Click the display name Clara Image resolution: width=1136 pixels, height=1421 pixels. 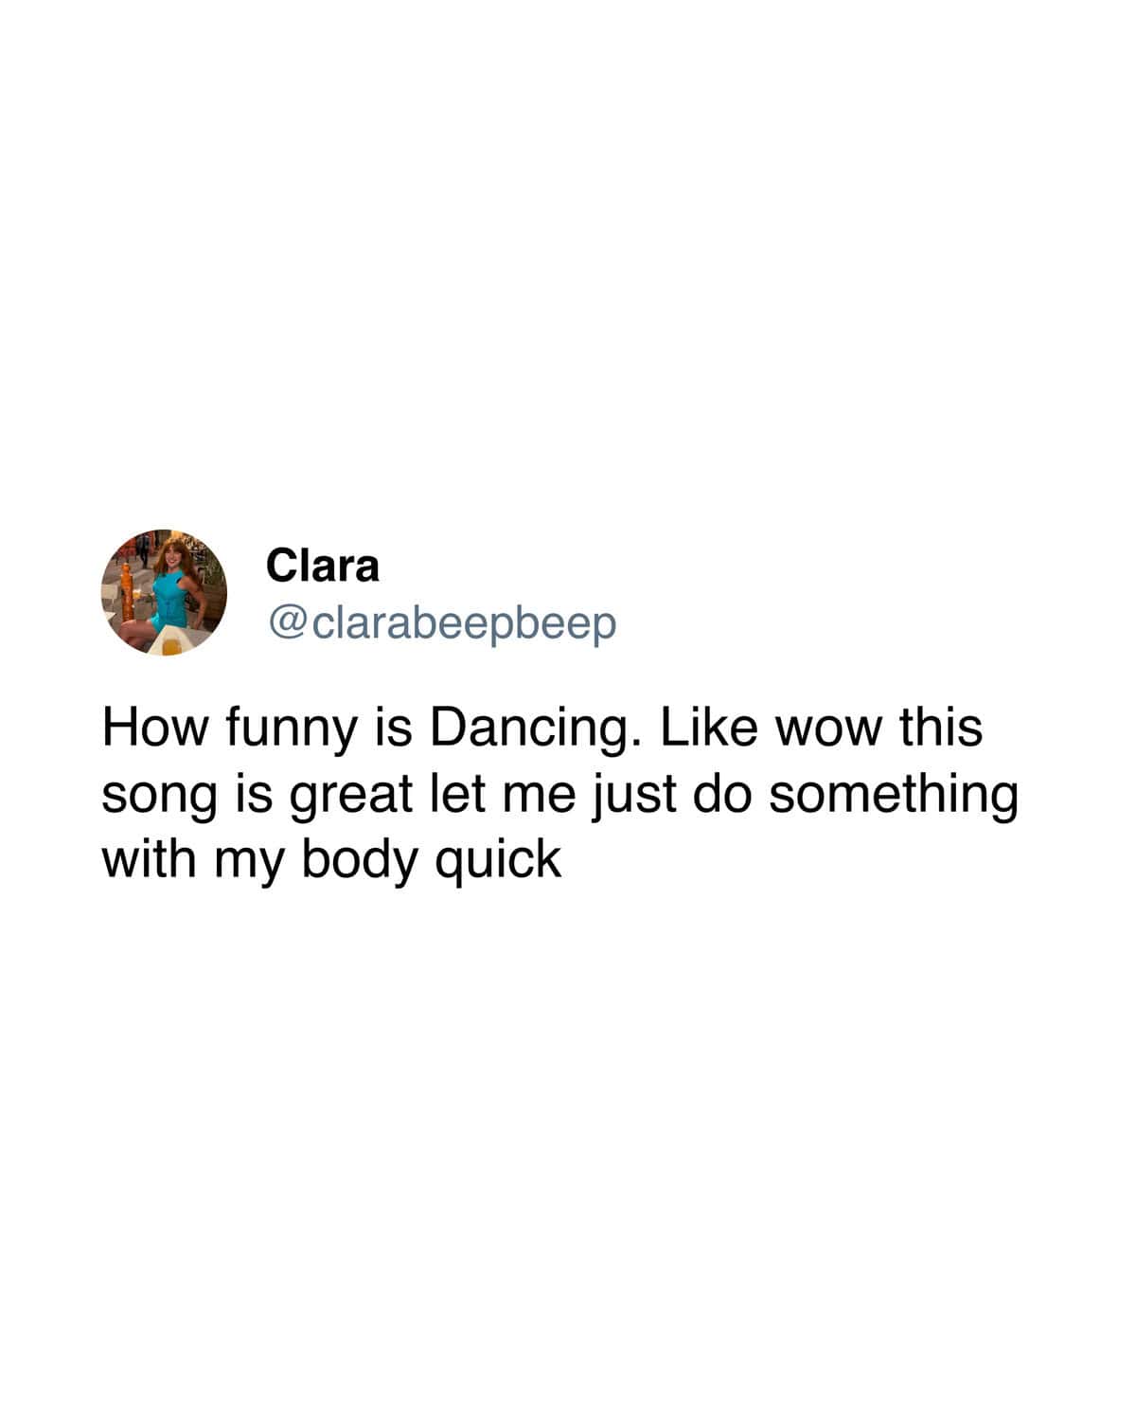tap(322, 566)
